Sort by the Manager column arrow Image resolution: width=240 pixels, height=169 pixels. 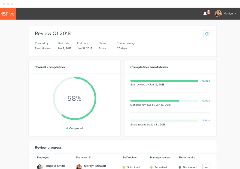pyautogui.click(x=90, y=157)
